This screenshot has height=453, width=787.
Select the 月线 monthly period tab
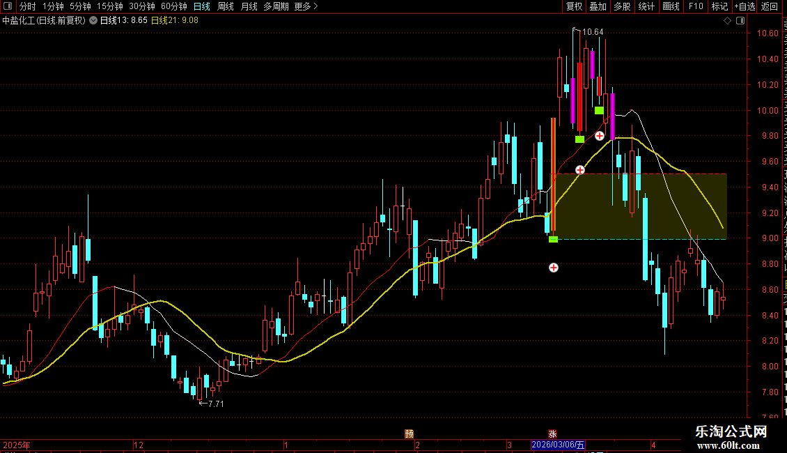(249, 6)
